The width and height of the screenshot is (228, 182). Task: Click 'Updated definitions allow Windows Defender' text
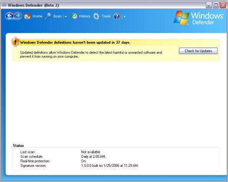(91, 55)
